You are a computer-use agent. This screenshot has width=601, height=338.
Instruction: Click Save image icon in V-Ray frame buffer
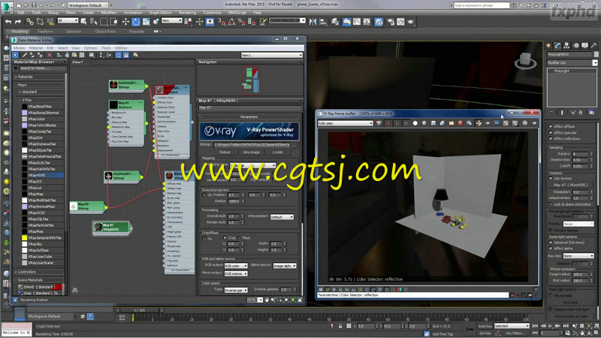click(x=433, y=123)
